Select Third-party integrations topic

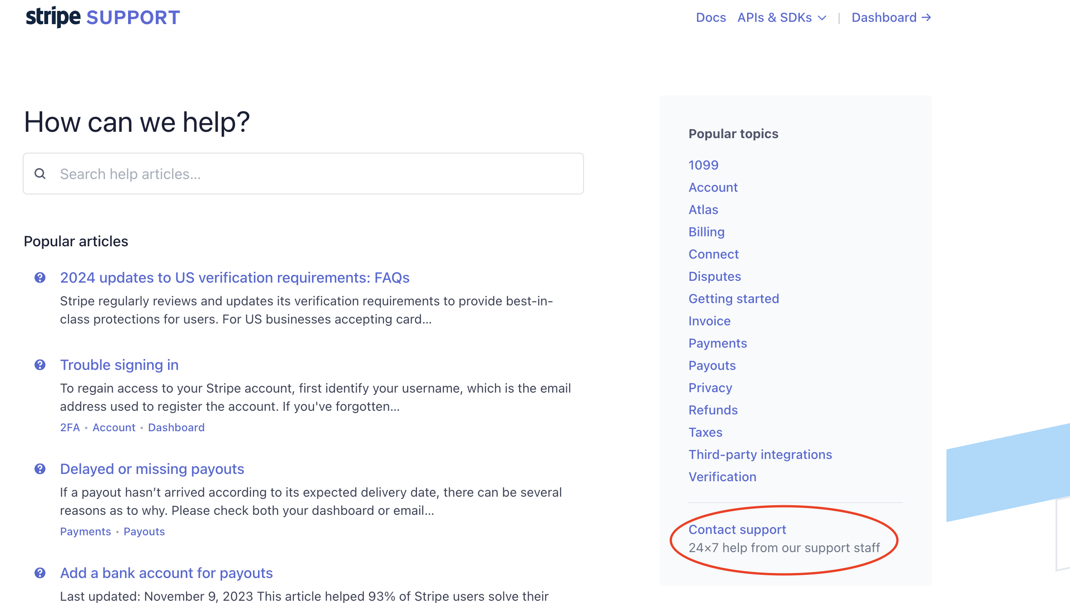tap(760, 454)
